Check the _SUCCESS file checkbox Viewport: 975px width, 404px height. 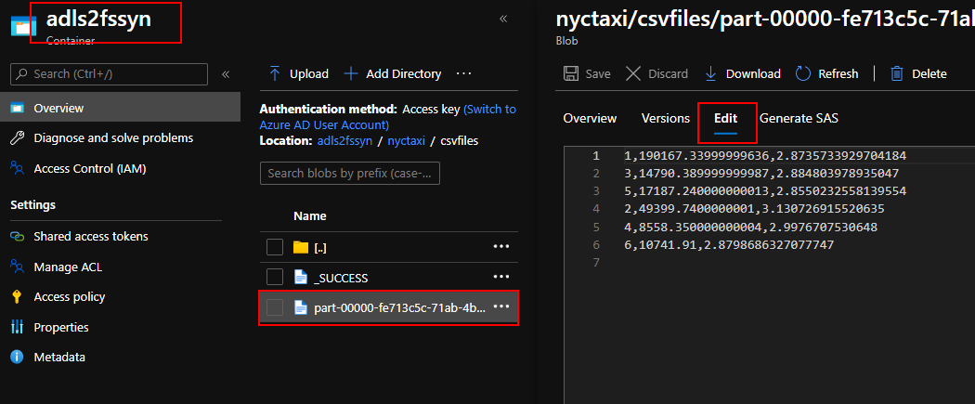pyautogui.click(x=275, y=277)
